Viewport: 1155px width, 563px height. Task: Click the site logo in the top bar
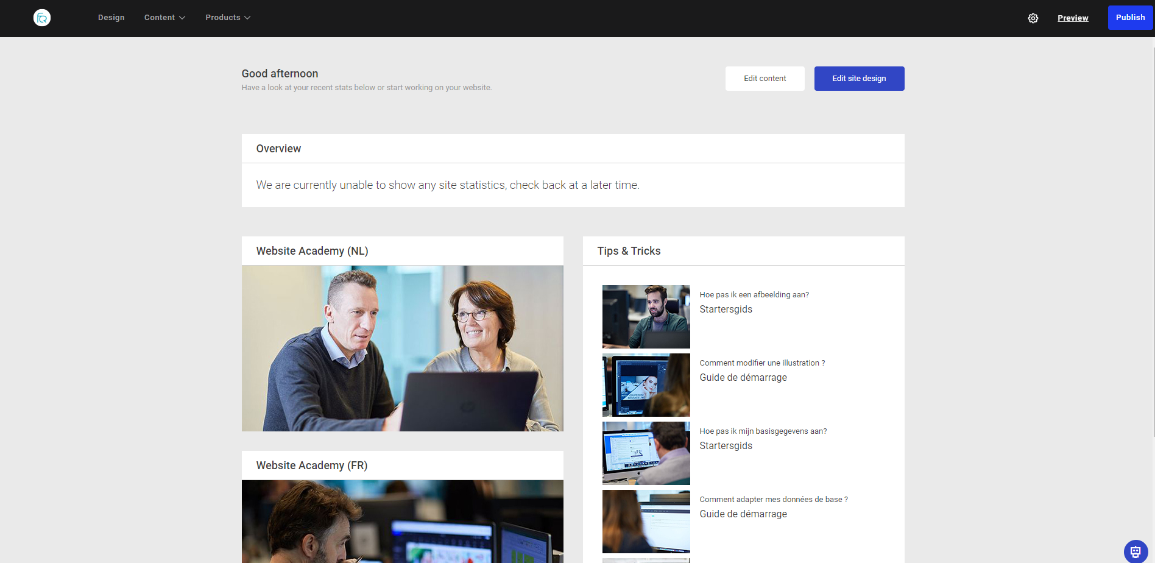42,18
